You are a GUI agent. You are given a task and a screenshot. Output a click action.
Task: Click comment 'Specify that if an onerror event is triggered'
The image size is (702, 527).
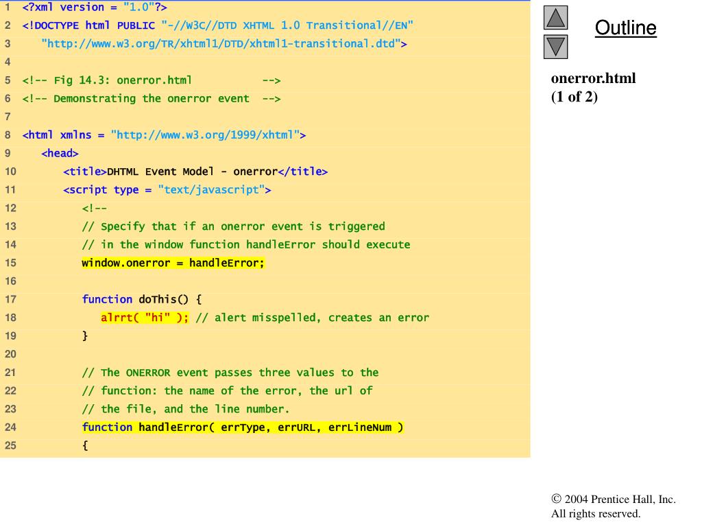[233, 226]
